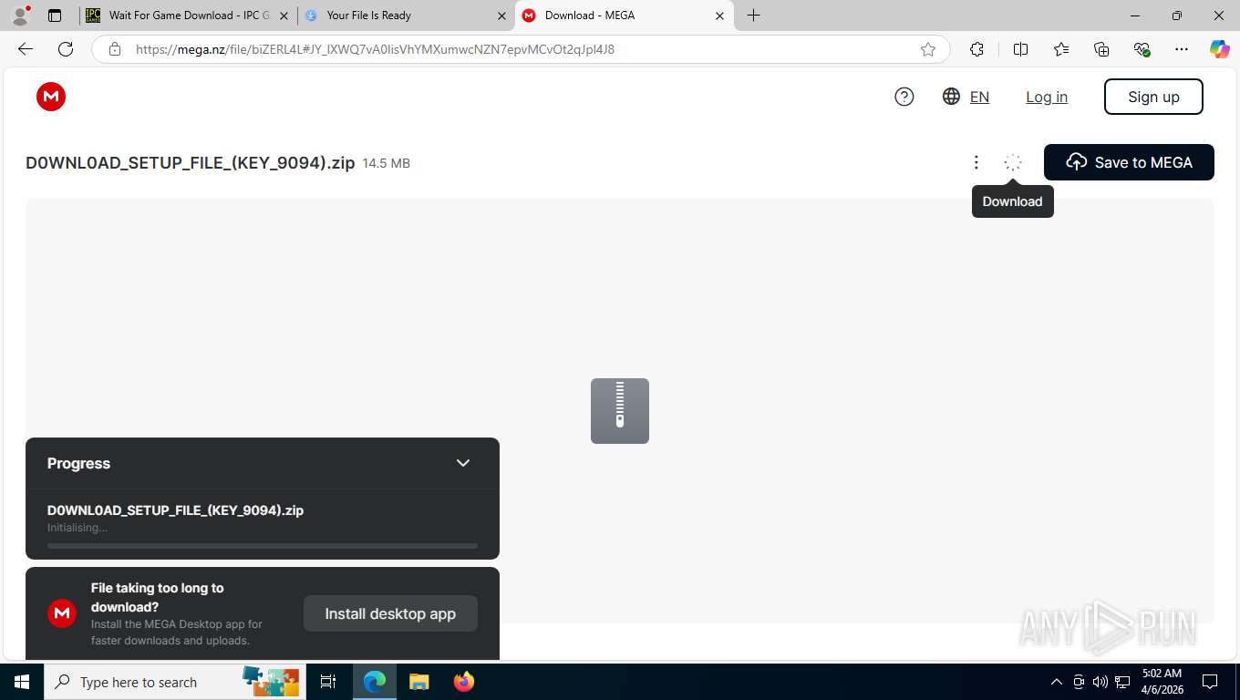Click the globe language icon
The height and width of the screenshot is (700, 1240).
pos(951,97)
